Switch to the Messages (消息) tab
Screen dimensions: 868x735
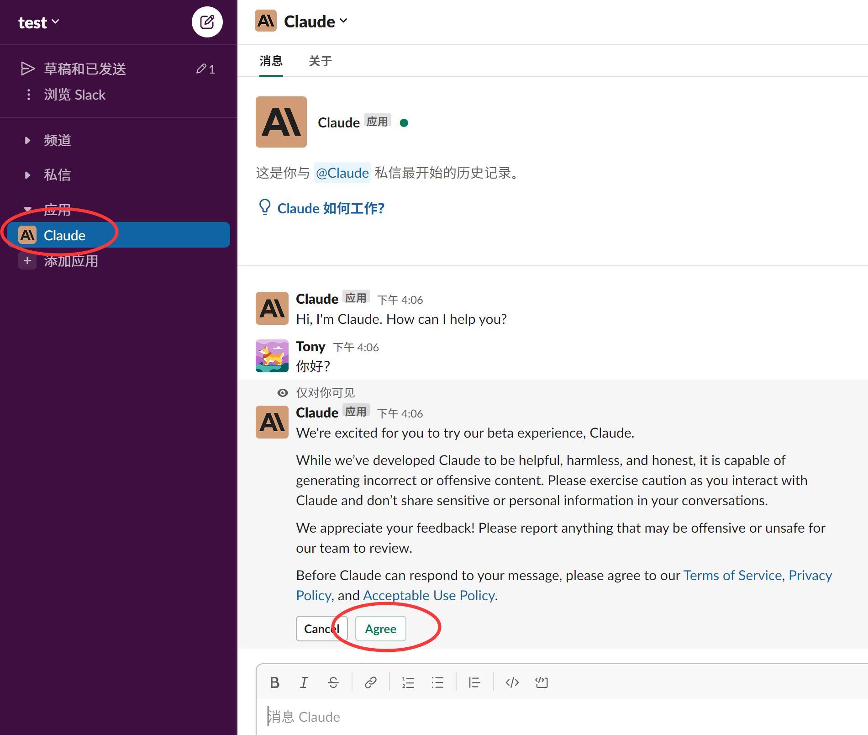(271, 61)
